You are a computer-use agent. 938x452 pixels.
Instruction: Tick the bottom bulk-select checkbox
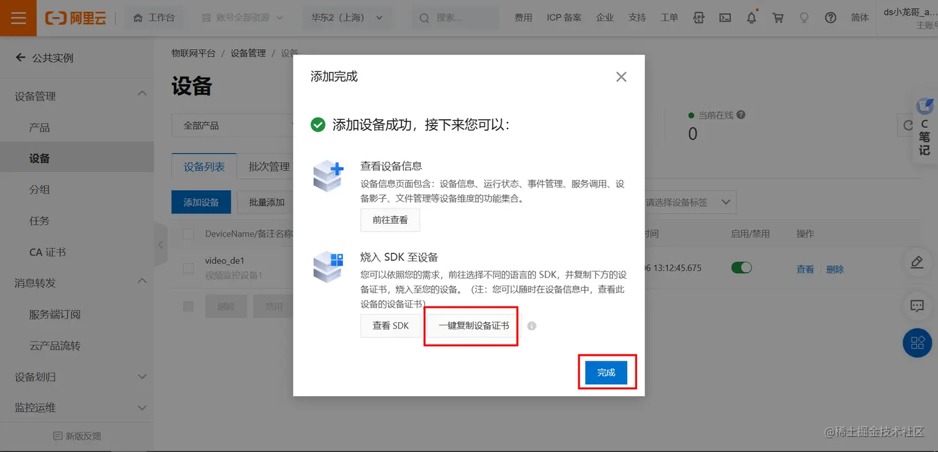188,307
